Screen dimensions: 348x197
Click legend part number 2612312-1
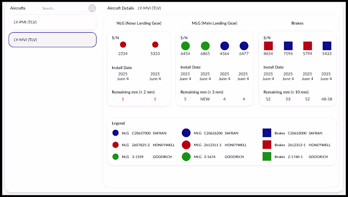point(297,145)
